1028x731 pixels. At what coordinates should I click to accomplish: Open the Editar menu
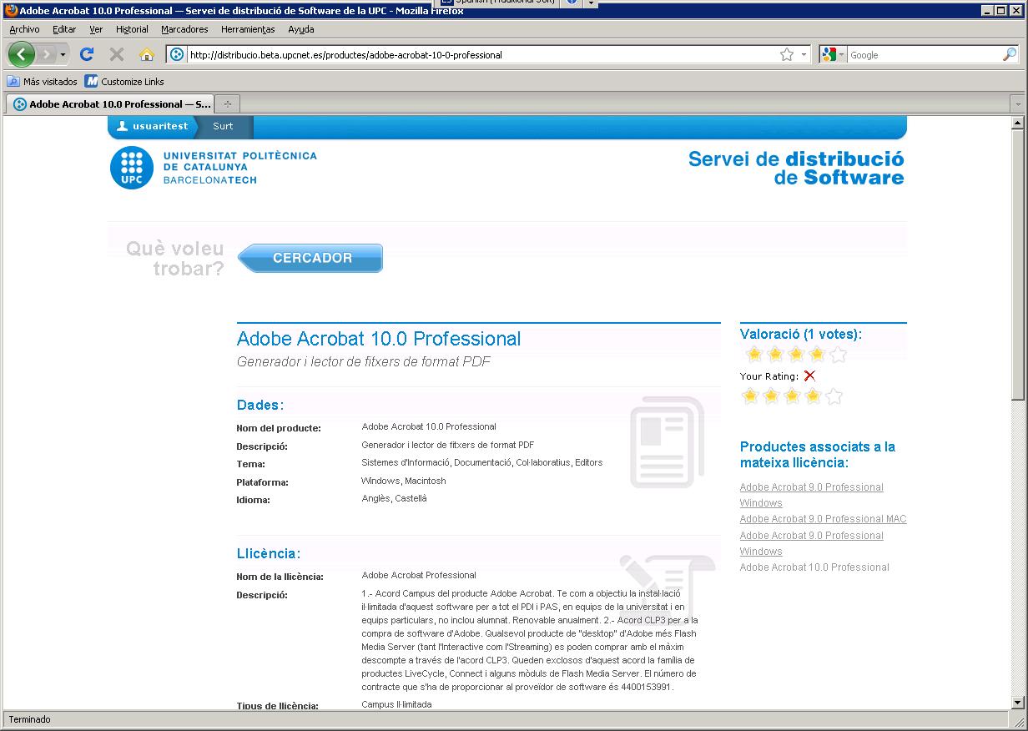click(x=64, y=29)
